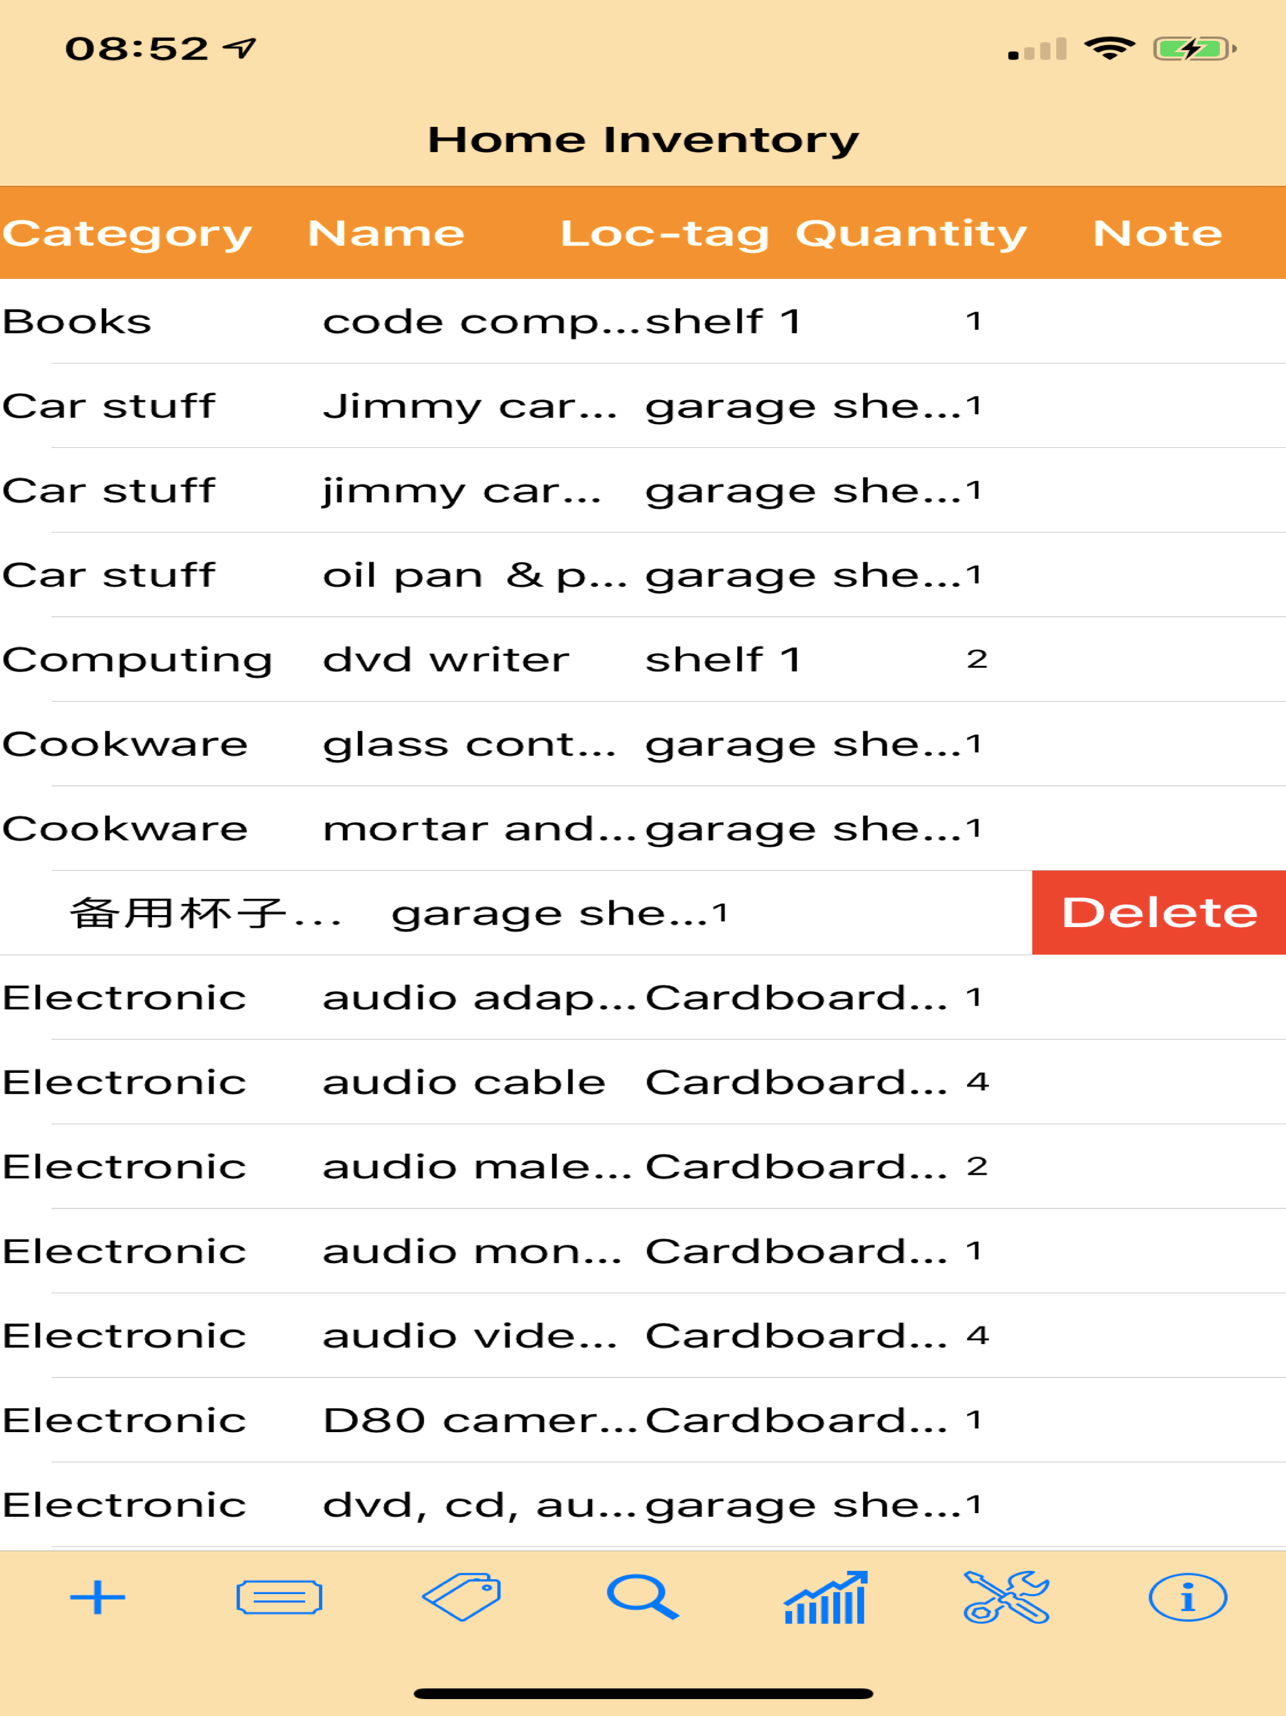Open the statistics bar chart icon
The height and width of the screenshot is (1716, 1286).
(825, 1597)
